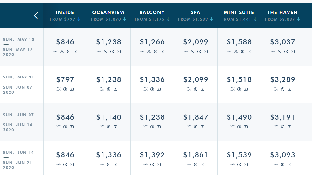Image resolution: width=312 pixels, height=175 pixels.
Task: Click dollar coin icon under May 10 Balcony $1,266
Action: click(156, 51)
